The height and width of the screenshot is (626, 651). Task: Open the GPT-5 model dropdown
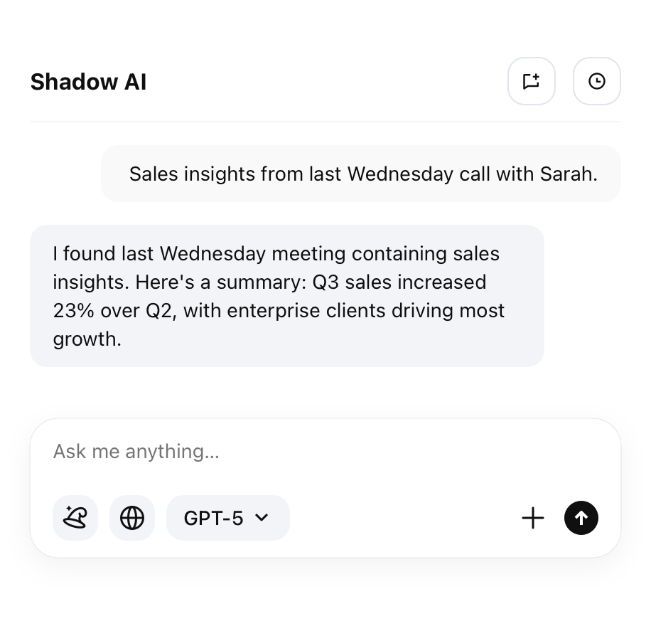pyautogui.click(x=227, y=518)
